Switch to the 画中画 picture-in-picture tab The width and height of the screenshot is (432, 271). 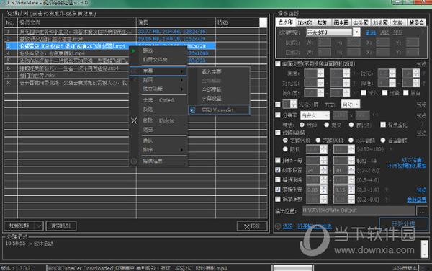pos(341,22)
